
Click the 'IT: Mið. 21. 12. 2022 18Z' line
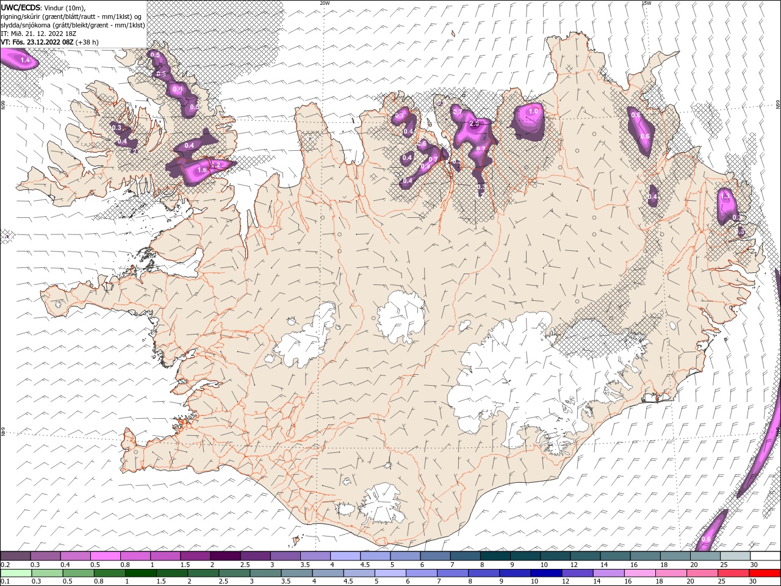40,34
